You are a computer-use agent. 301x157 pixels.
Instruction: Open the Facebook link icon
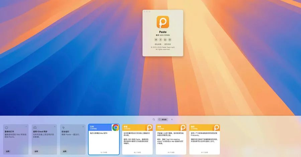(x=161, y=40)
